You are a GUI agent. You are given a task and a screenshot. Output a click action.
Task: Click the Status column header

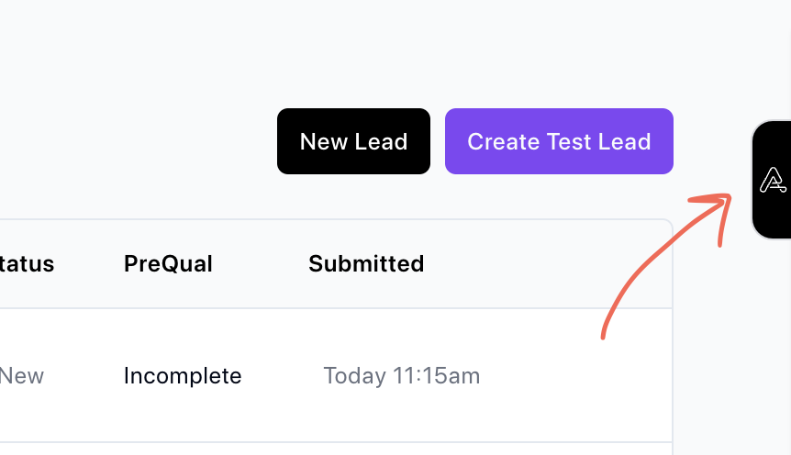(26, 264)
